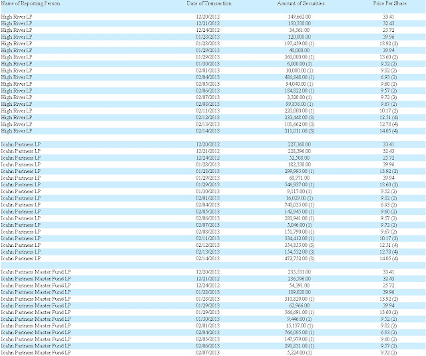The image size is (426, 356).
Task: Click the amount 486,848.00 (1)
Action: [300, 77]
